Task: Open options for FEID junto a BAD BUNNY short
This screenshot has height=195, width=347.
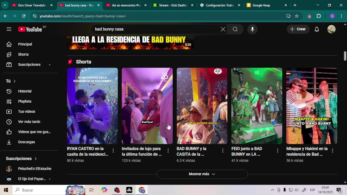Action: [x=278, y=151]
